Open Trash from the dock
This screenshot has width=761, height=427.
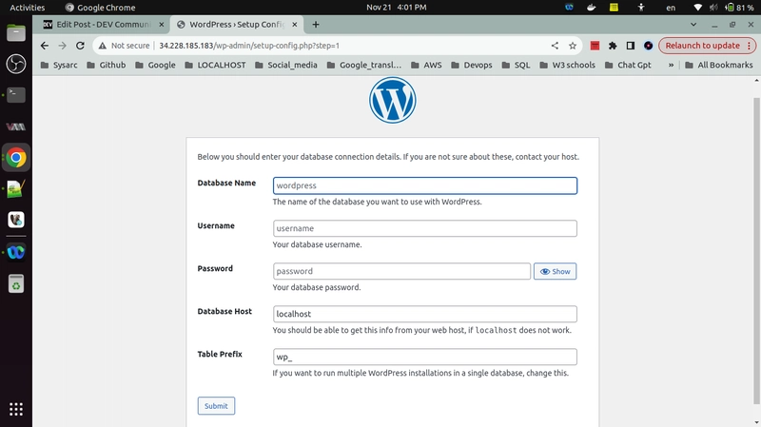pos(16,283)
